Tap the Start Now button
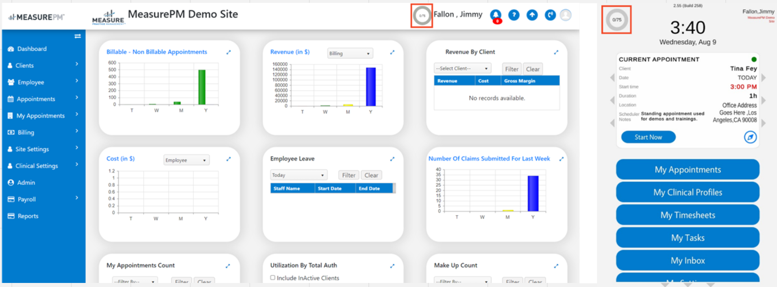The width and height of the screenshot is (777, 287). click(648, 137)
